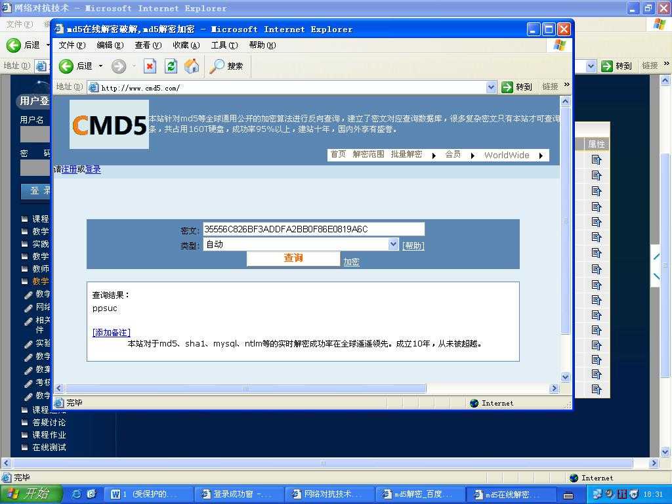Viewport: 672px width, 504px height.
Task: Open the 编辑 menu
Action: [x=110, y=45]
